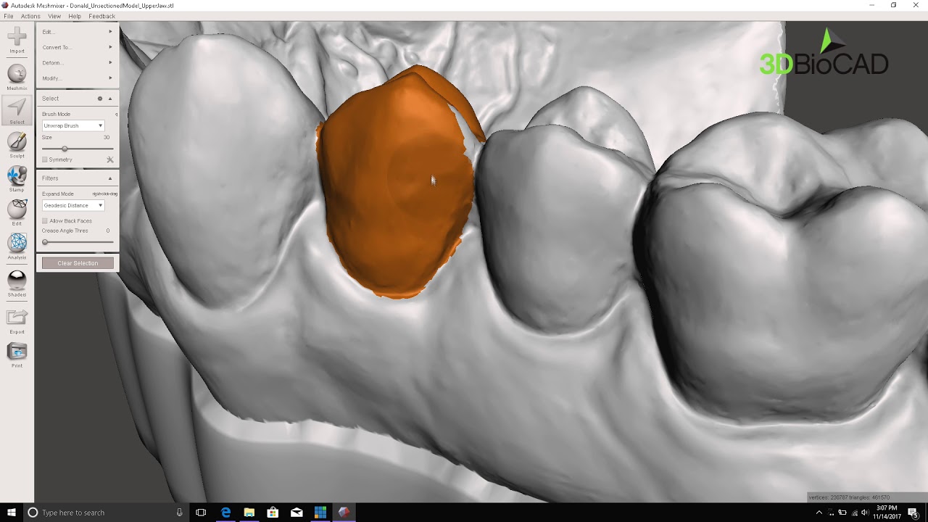Open the notification action center
Image resolution: width=928 pixels, height=522 pixels.
(x=913, y=513)
